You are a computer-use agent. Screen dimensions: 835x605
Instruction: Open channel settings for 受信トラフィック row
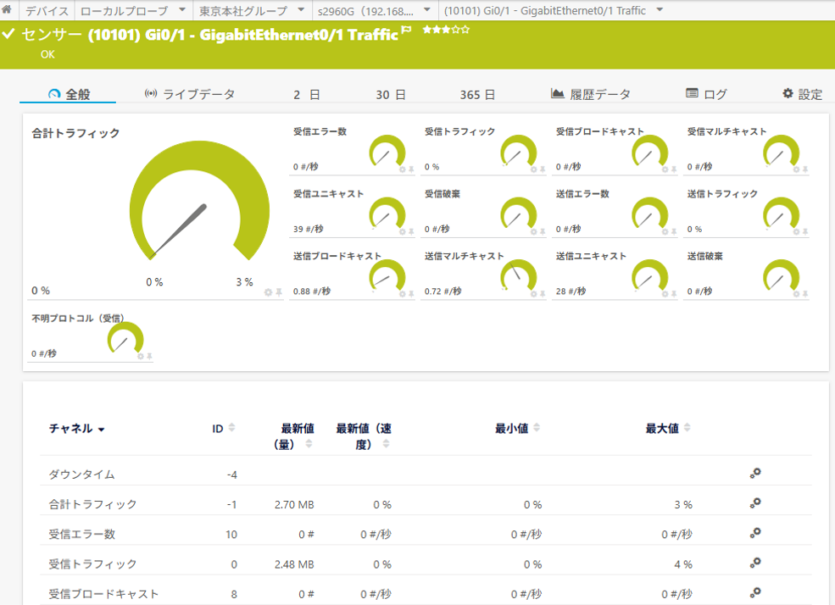754,563
